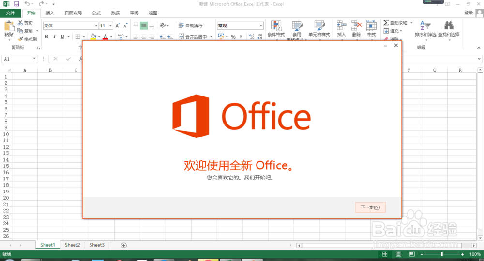Apply the red font color A
This screenshot has width=484, height=261.
coord(105,36)
